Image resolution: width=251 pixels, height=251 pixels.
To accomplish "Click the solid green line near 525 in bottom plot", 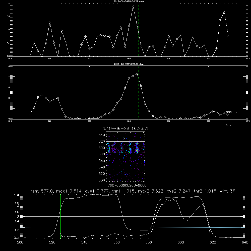I will coord(60,216).
